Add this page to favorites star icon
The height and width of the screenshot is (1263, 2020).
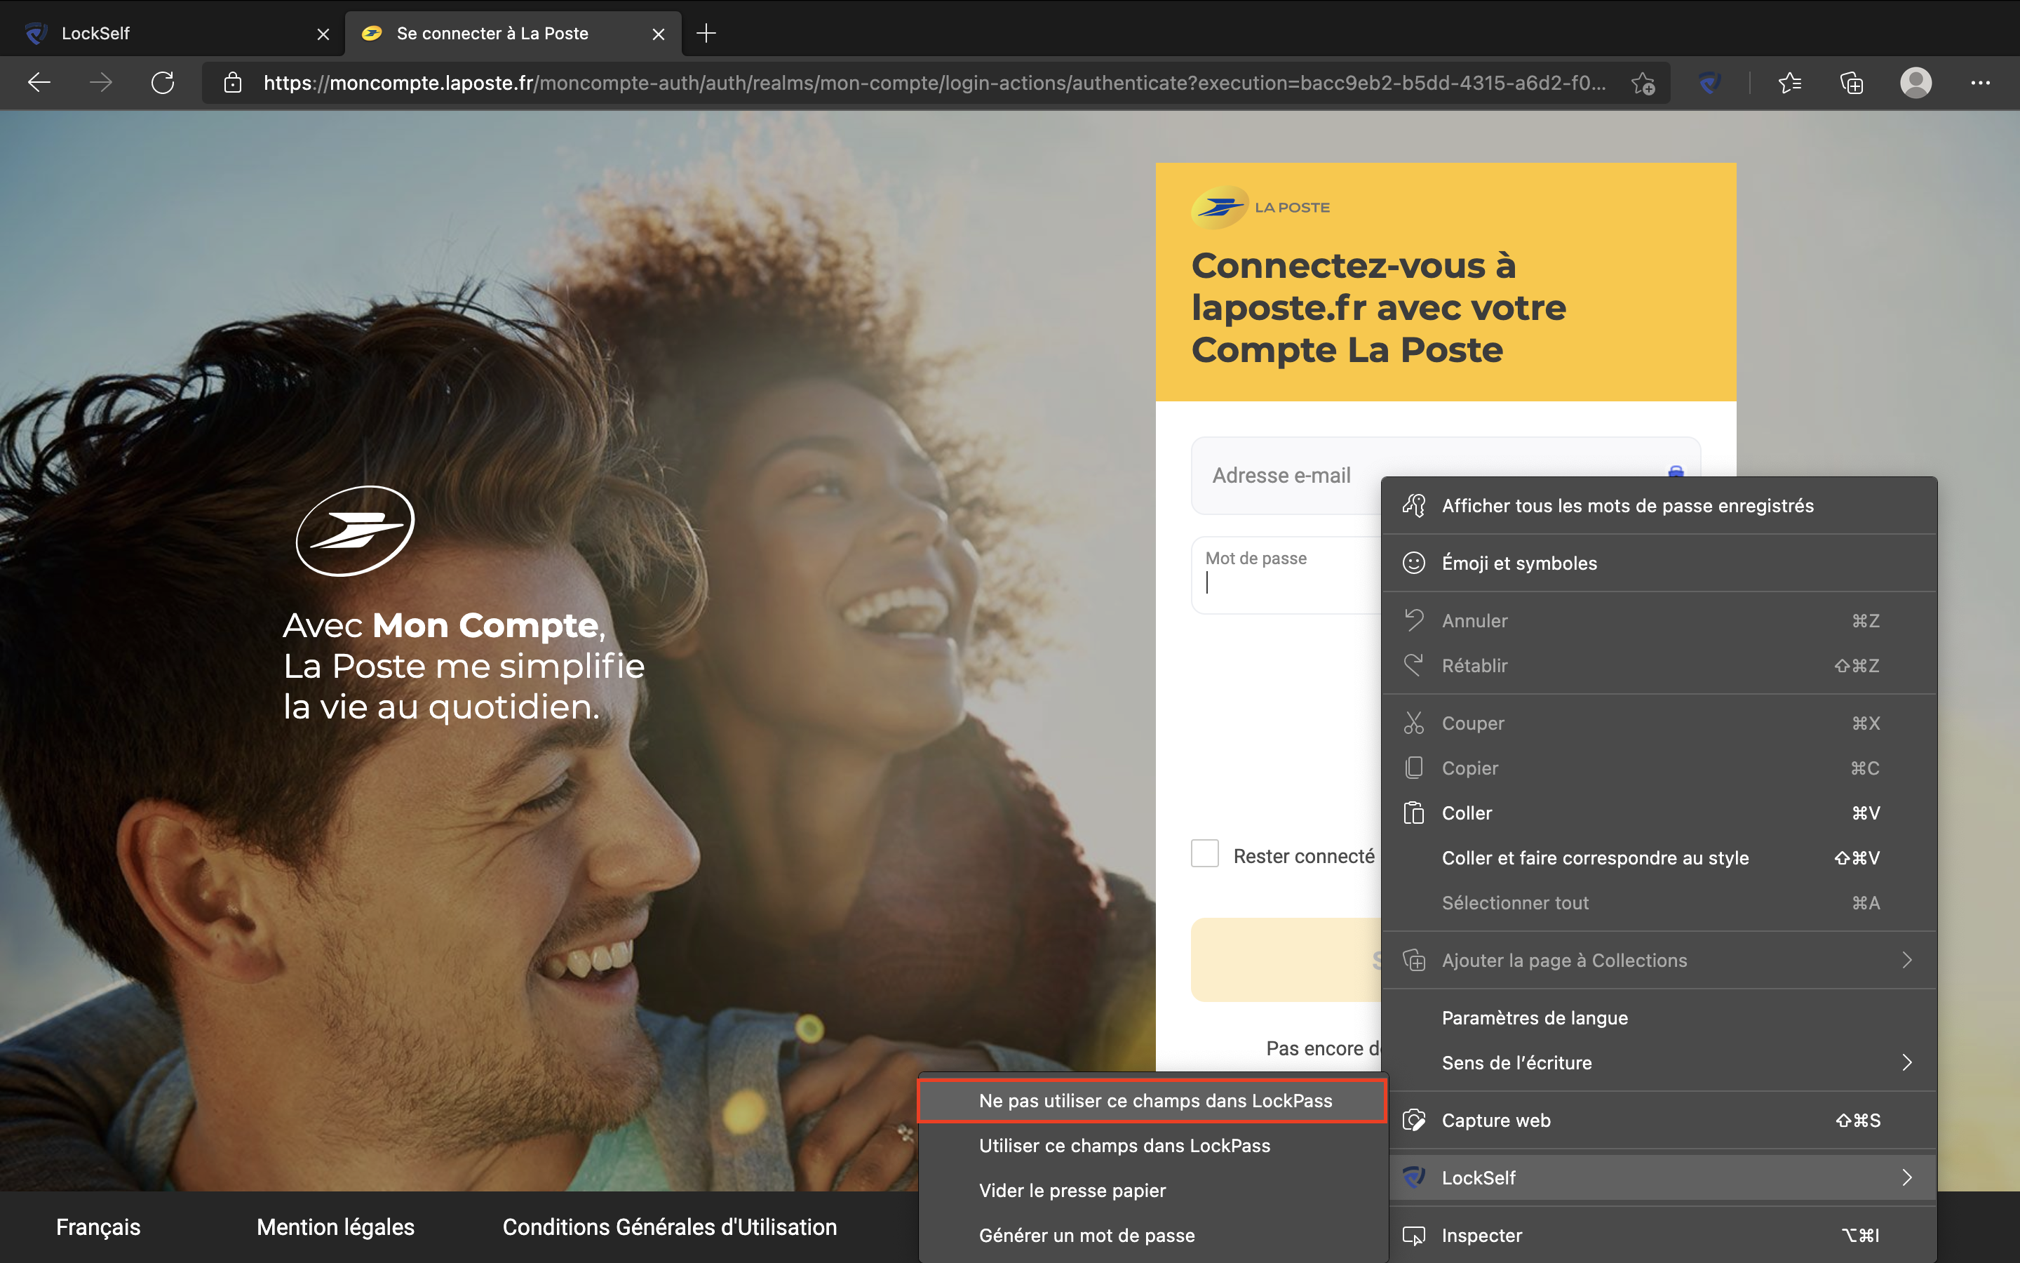coord(1643,83)
